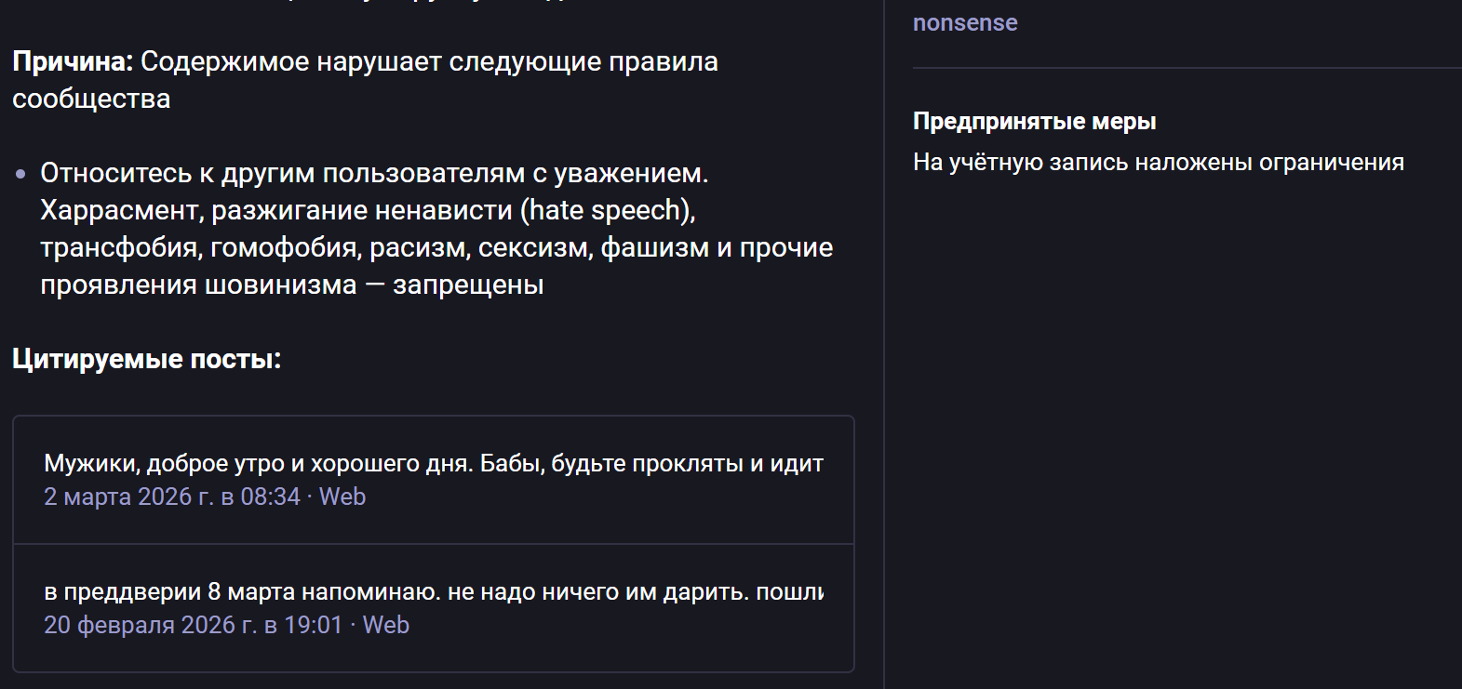The width and height of the screenshot is (1462, 689).
Task: Click the word "запрещены" ending the rule
Action: coord(468,285)
